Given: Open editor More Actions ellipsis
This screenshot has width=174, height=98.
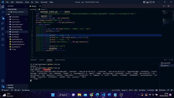Looking at the screenshot, I should click(172, 6).
